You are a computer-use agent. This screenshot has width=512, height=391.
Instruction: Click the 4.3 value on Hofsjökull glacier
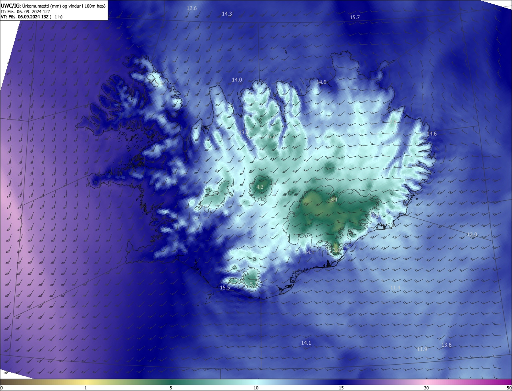click(x=260, y=187)
